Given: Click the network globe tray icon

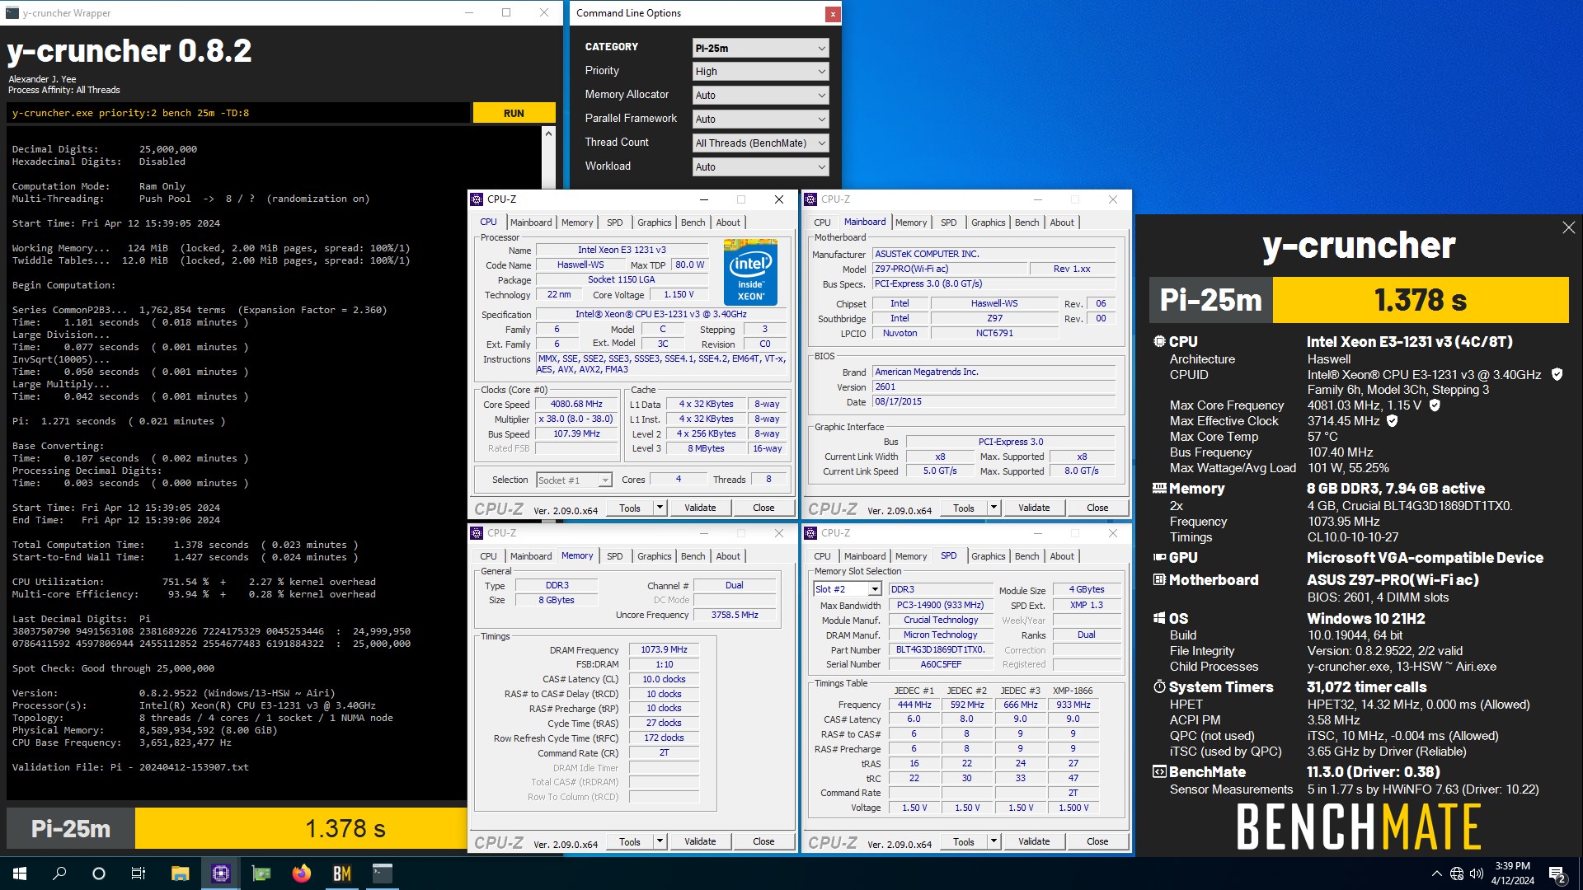Looking at the screenshot, I should 1457,874.
